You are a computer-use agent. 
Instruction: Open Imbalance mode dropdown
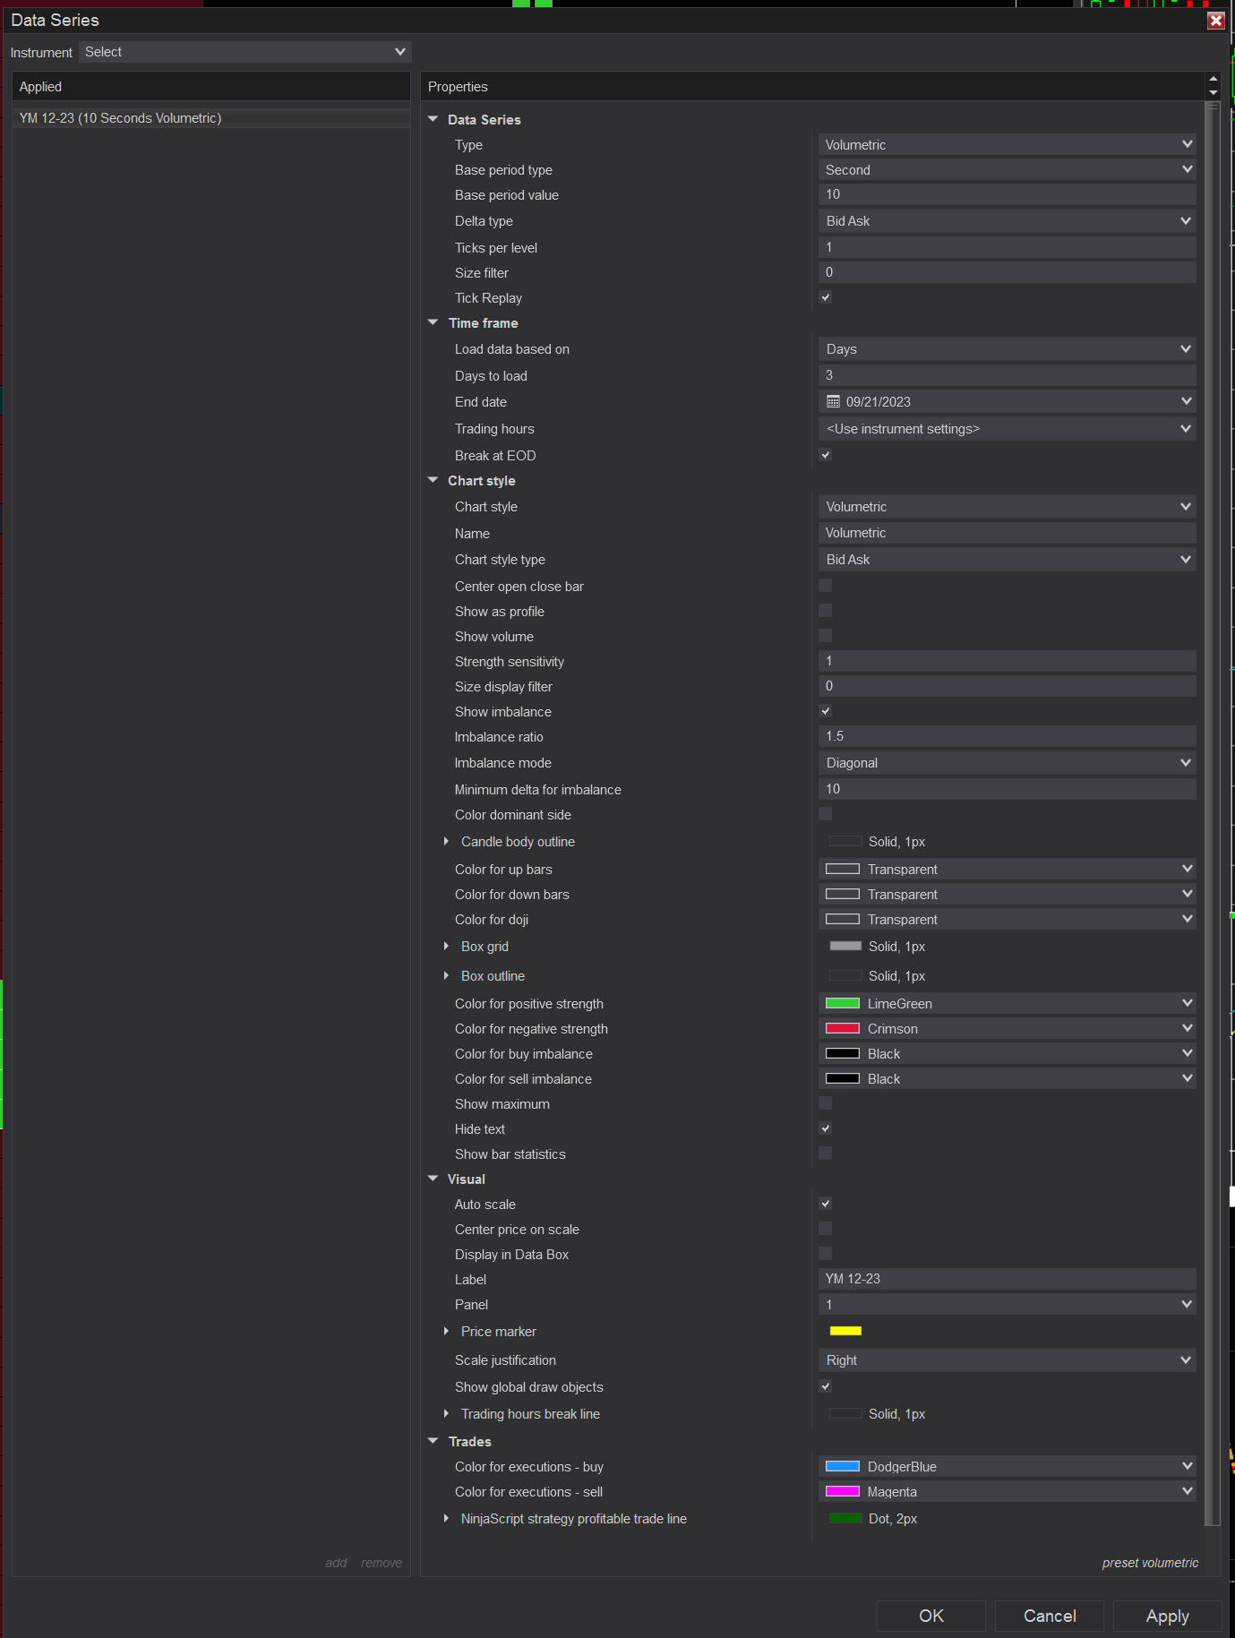coord(1008,762)
